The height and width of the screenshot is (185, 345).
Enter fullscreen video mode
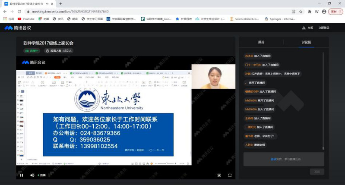230,175
